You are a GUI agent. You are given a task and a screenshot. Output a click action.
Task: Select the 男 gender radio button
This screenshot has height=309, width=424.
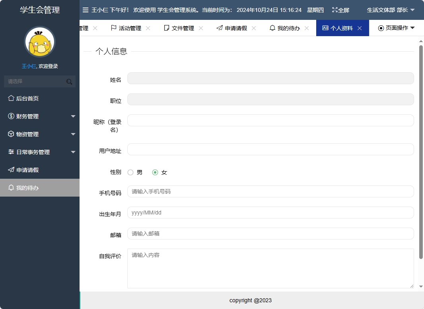pyautogui.click(x=130, y=172)
